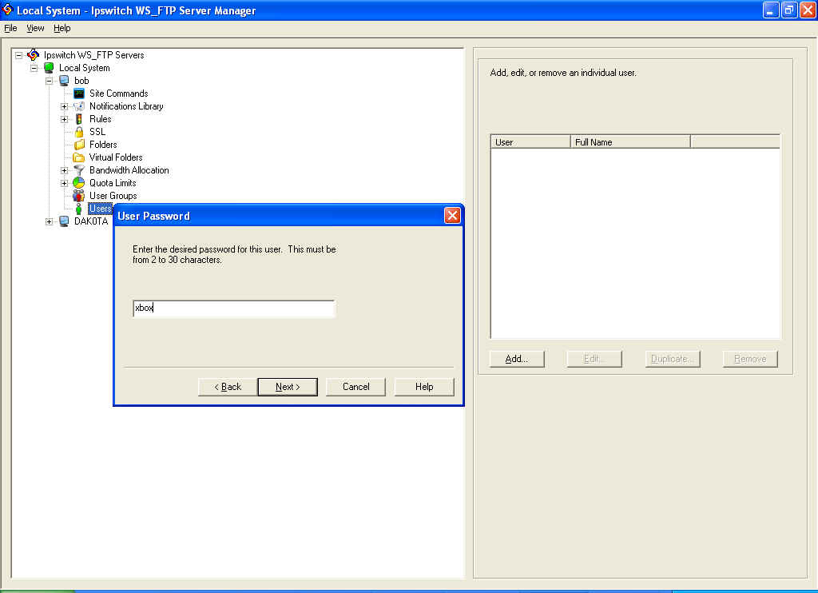Click the Remove user button
This screenshot has height=593, width=818.
750,359
